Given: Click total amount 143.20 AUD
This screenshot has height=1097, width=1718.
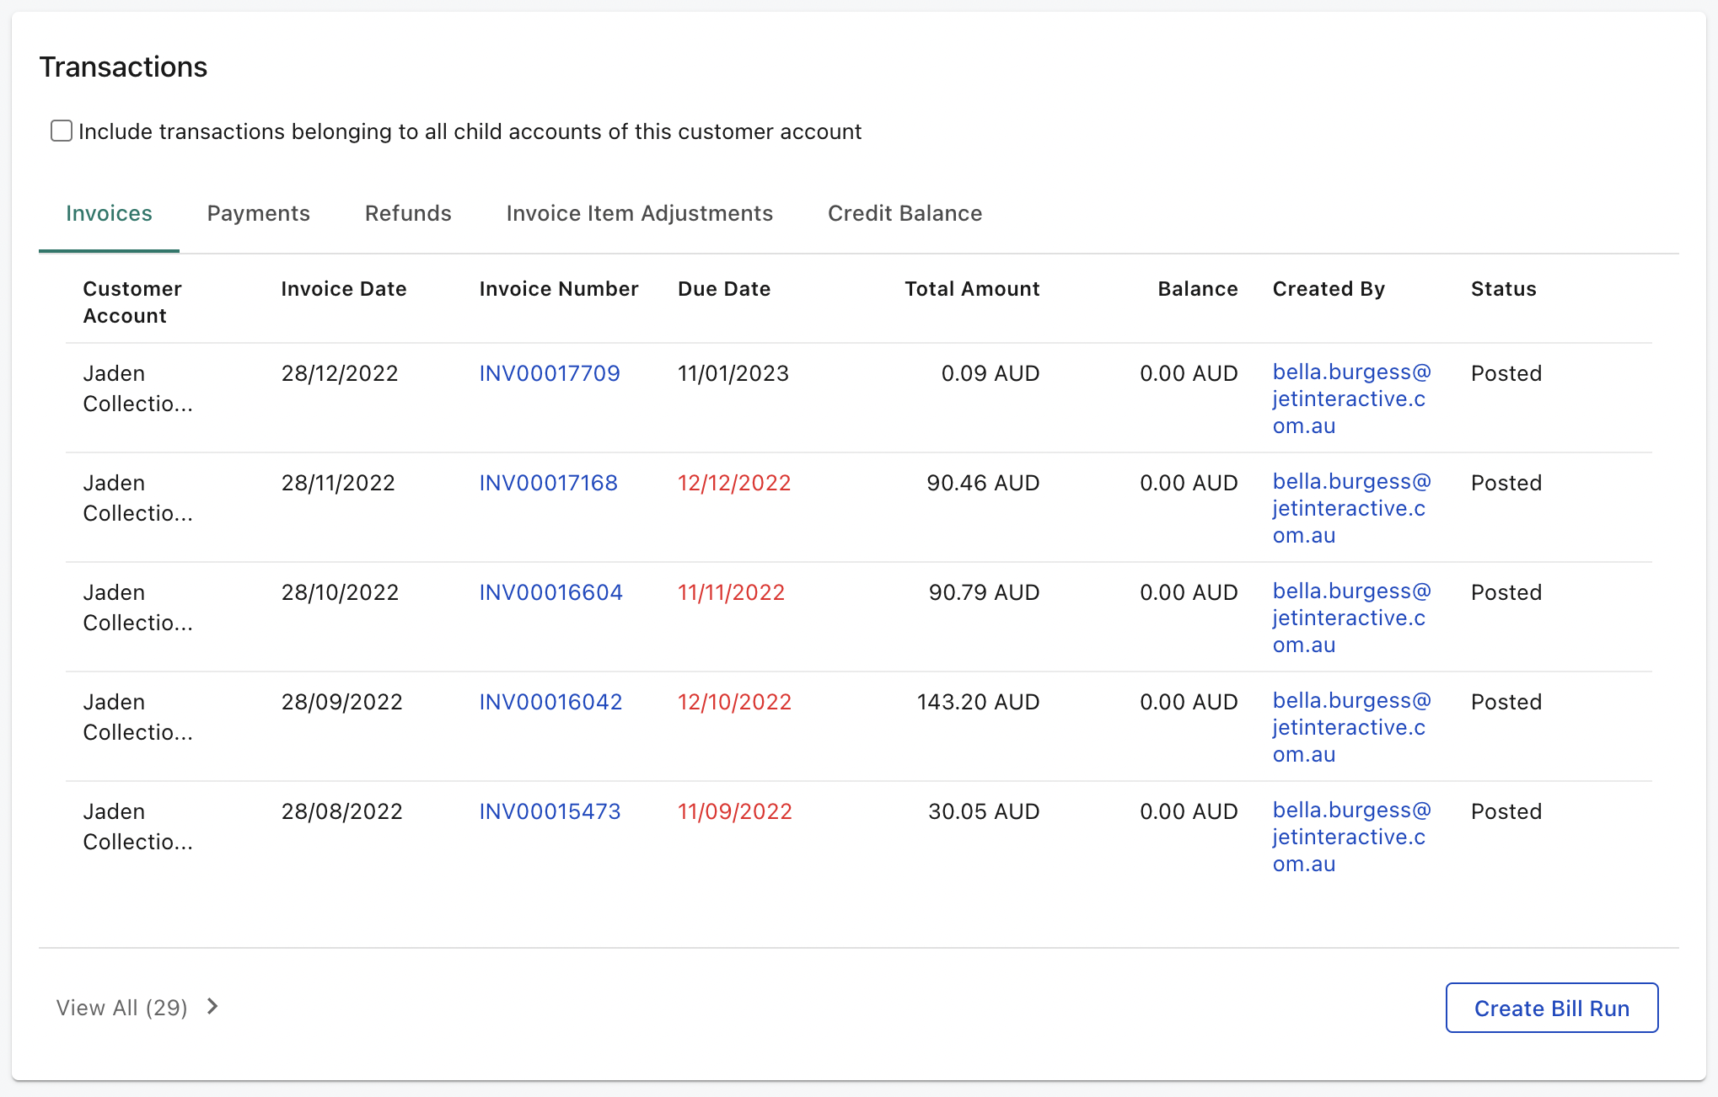Looking at the screenshot, I should pos(978,702).
